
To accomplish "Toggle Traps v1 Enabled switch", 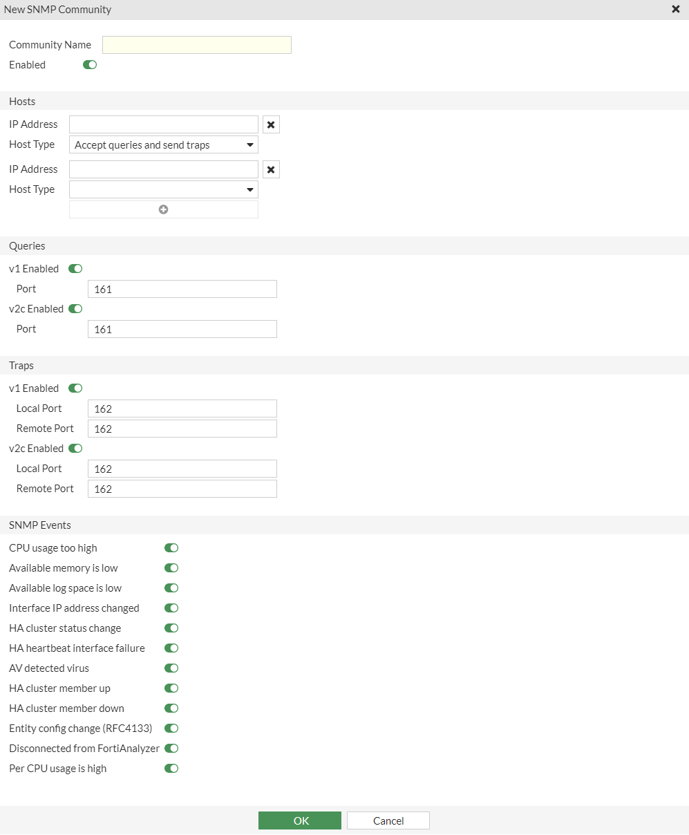I will (75, 388).
